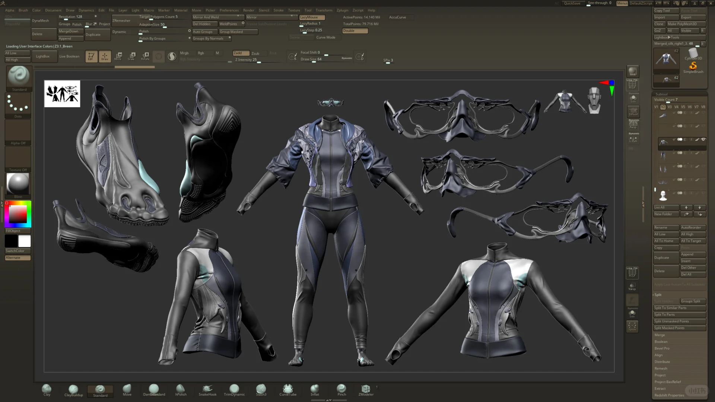The height and width of the screenshot is (402, 715).
Task: Open the Standard brush thumbnail picker
Action: (19, 77)
